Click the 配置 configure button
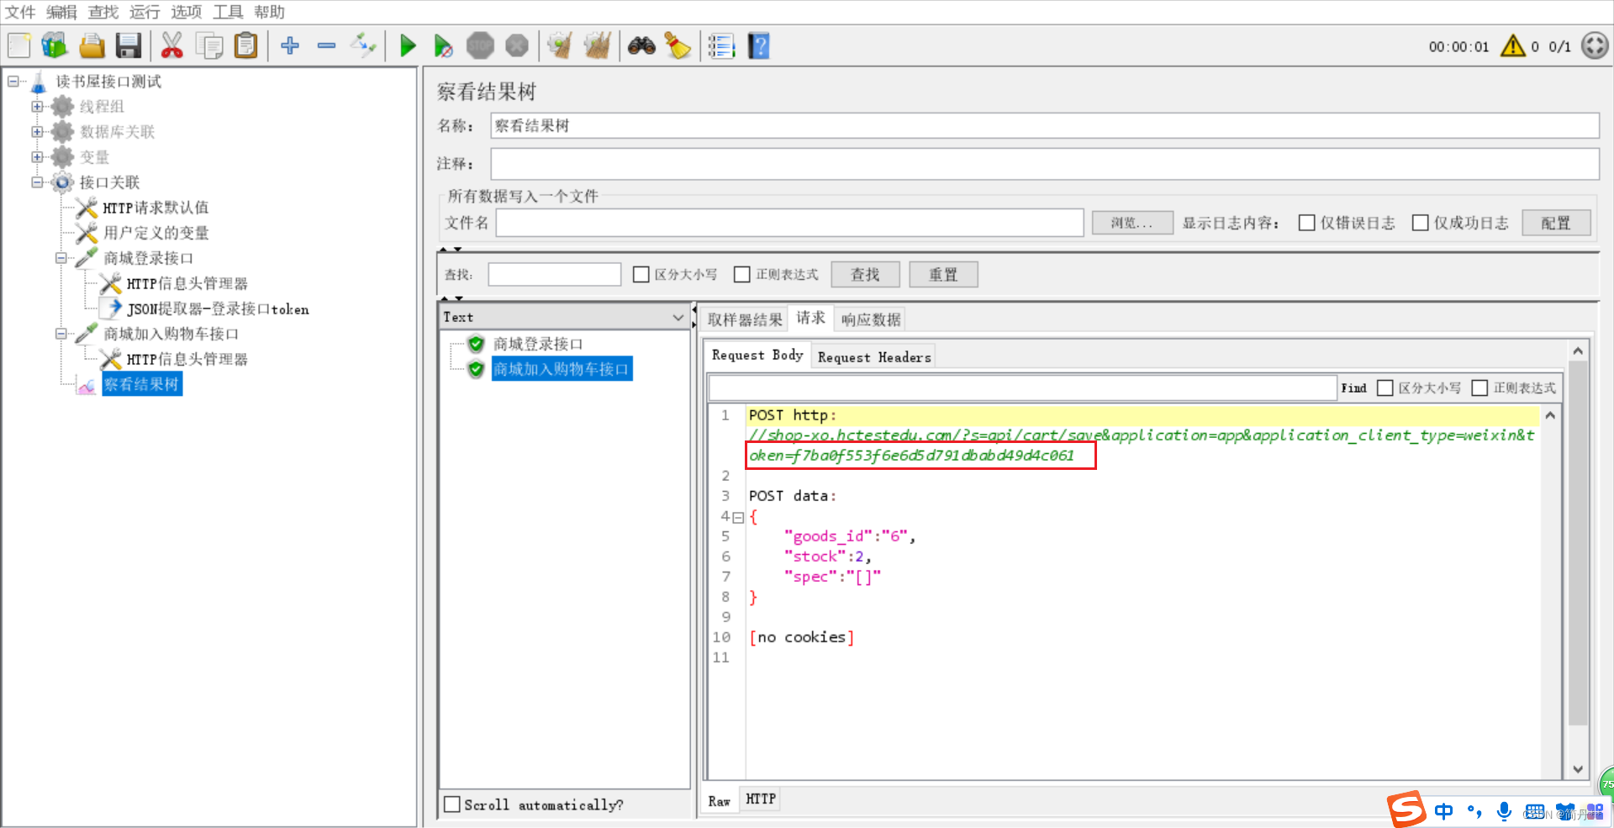The image size is (1614, 828). (x=1556, y=223)
